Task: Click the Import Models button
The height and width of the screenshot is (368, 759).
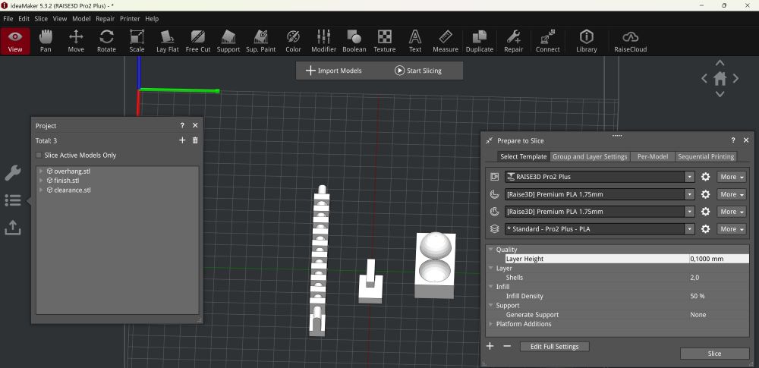Action: pyautogui.click(x=333, y=71)
